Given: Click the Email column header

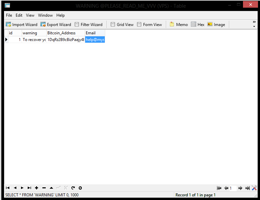Looking at the screenshot, I should [95, 33].
